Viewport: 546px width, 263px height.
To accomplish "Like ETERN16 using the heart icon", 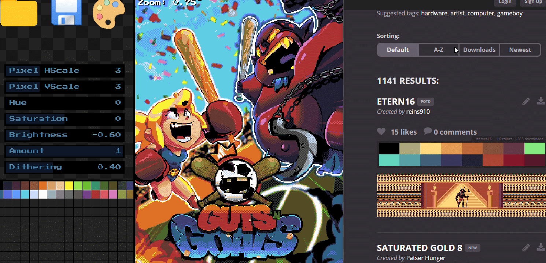I will tap(381, 132).
